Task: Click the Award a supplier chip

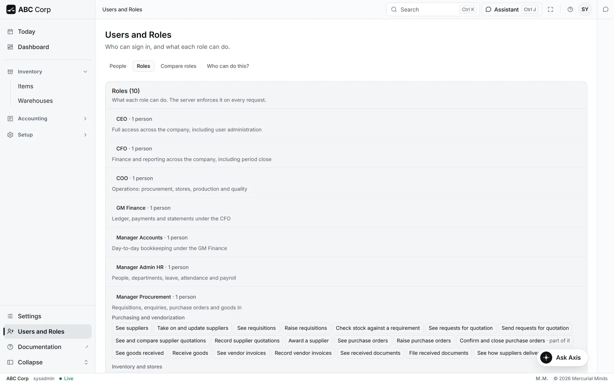Action: (x=309, y=341)
